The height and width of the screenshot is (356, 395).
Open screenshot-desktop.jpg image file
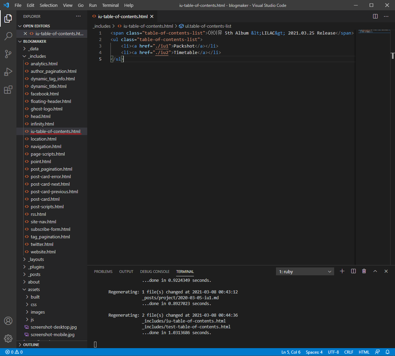click(x=54, y=327)
